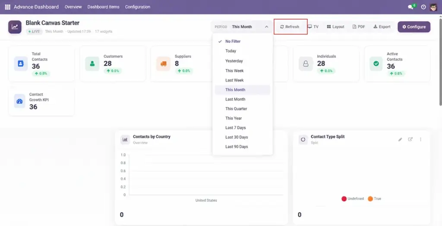Click the Contacts by Country bar chart icon
The height and width of the screenshot is (226, 442).
[x=125, y=139]
